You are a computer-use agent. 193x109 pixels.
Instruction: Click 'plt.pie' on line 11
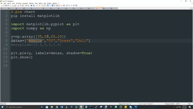point(19,53)
